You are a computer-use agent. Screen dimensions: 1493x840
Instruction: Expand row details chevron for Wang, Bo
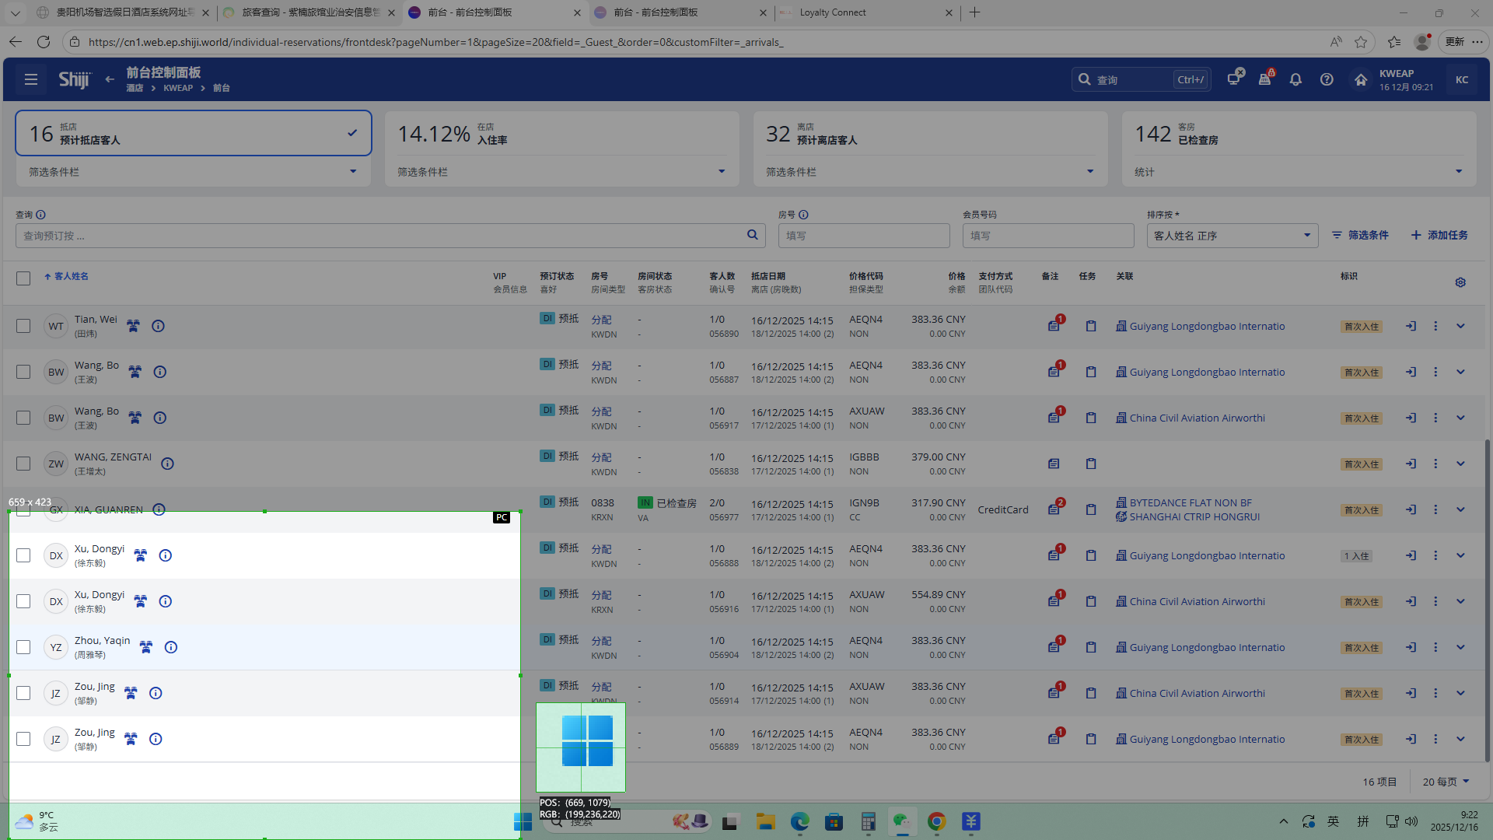point(1460,372)
